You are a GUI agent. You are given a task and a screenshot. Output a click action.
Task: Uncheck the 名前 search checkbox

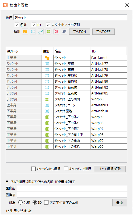[x=17, y=25]
